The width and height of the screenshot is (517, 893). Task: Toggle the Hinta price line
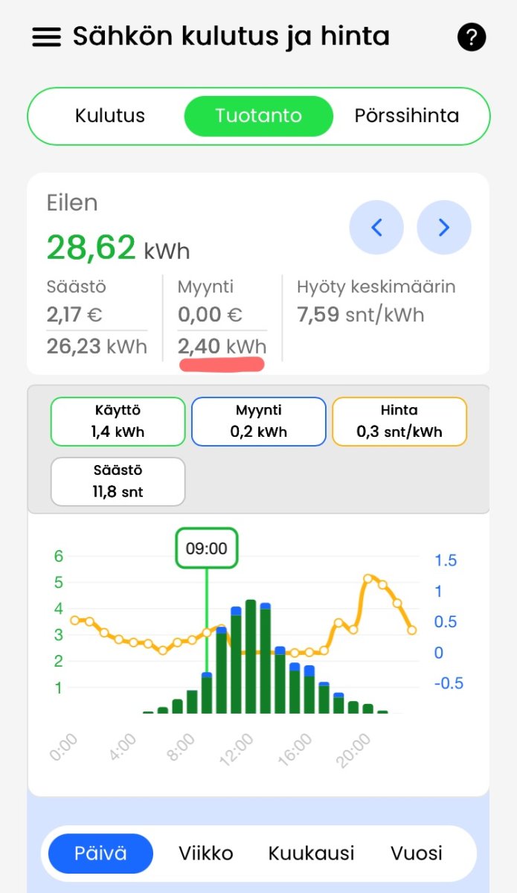[399, 421]
